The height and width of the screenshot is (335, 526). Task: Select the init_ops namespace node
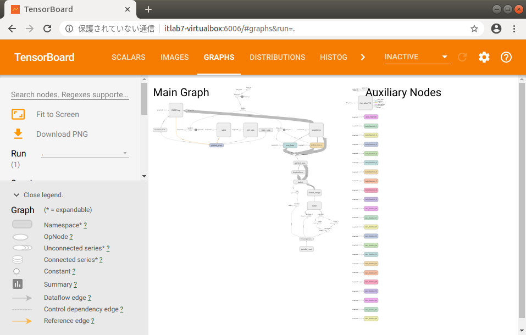251,130
